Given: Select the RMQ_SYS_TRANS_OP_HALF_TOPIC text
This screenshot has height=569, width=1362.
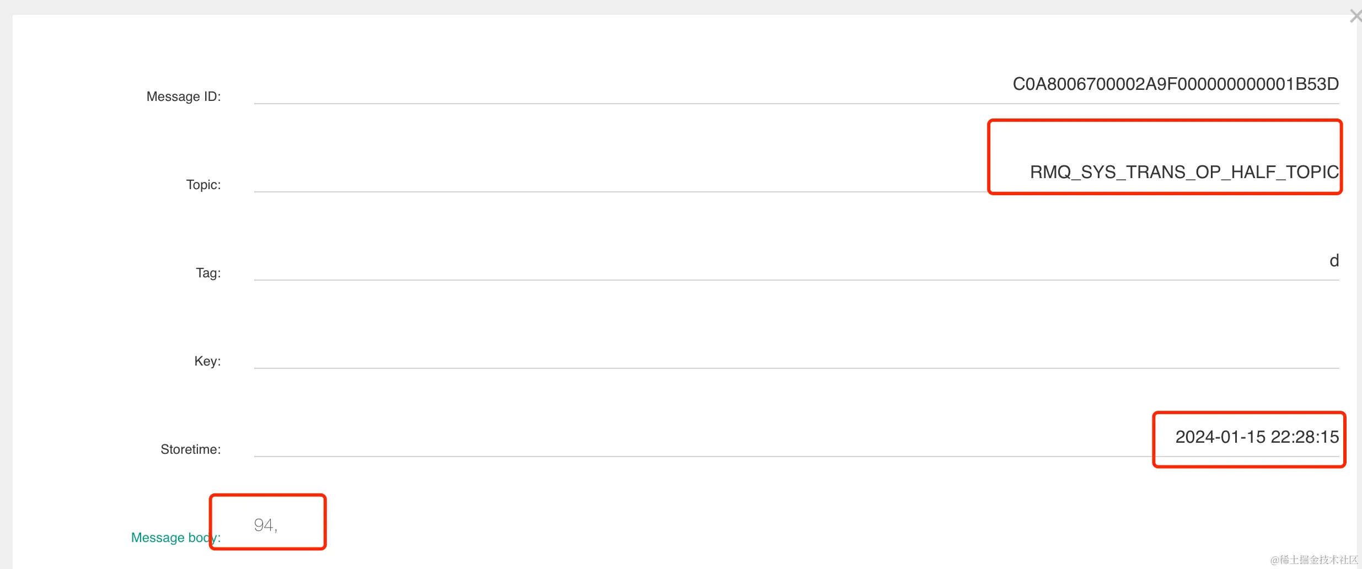Looking at the screenshot, I should point(1184,173).
